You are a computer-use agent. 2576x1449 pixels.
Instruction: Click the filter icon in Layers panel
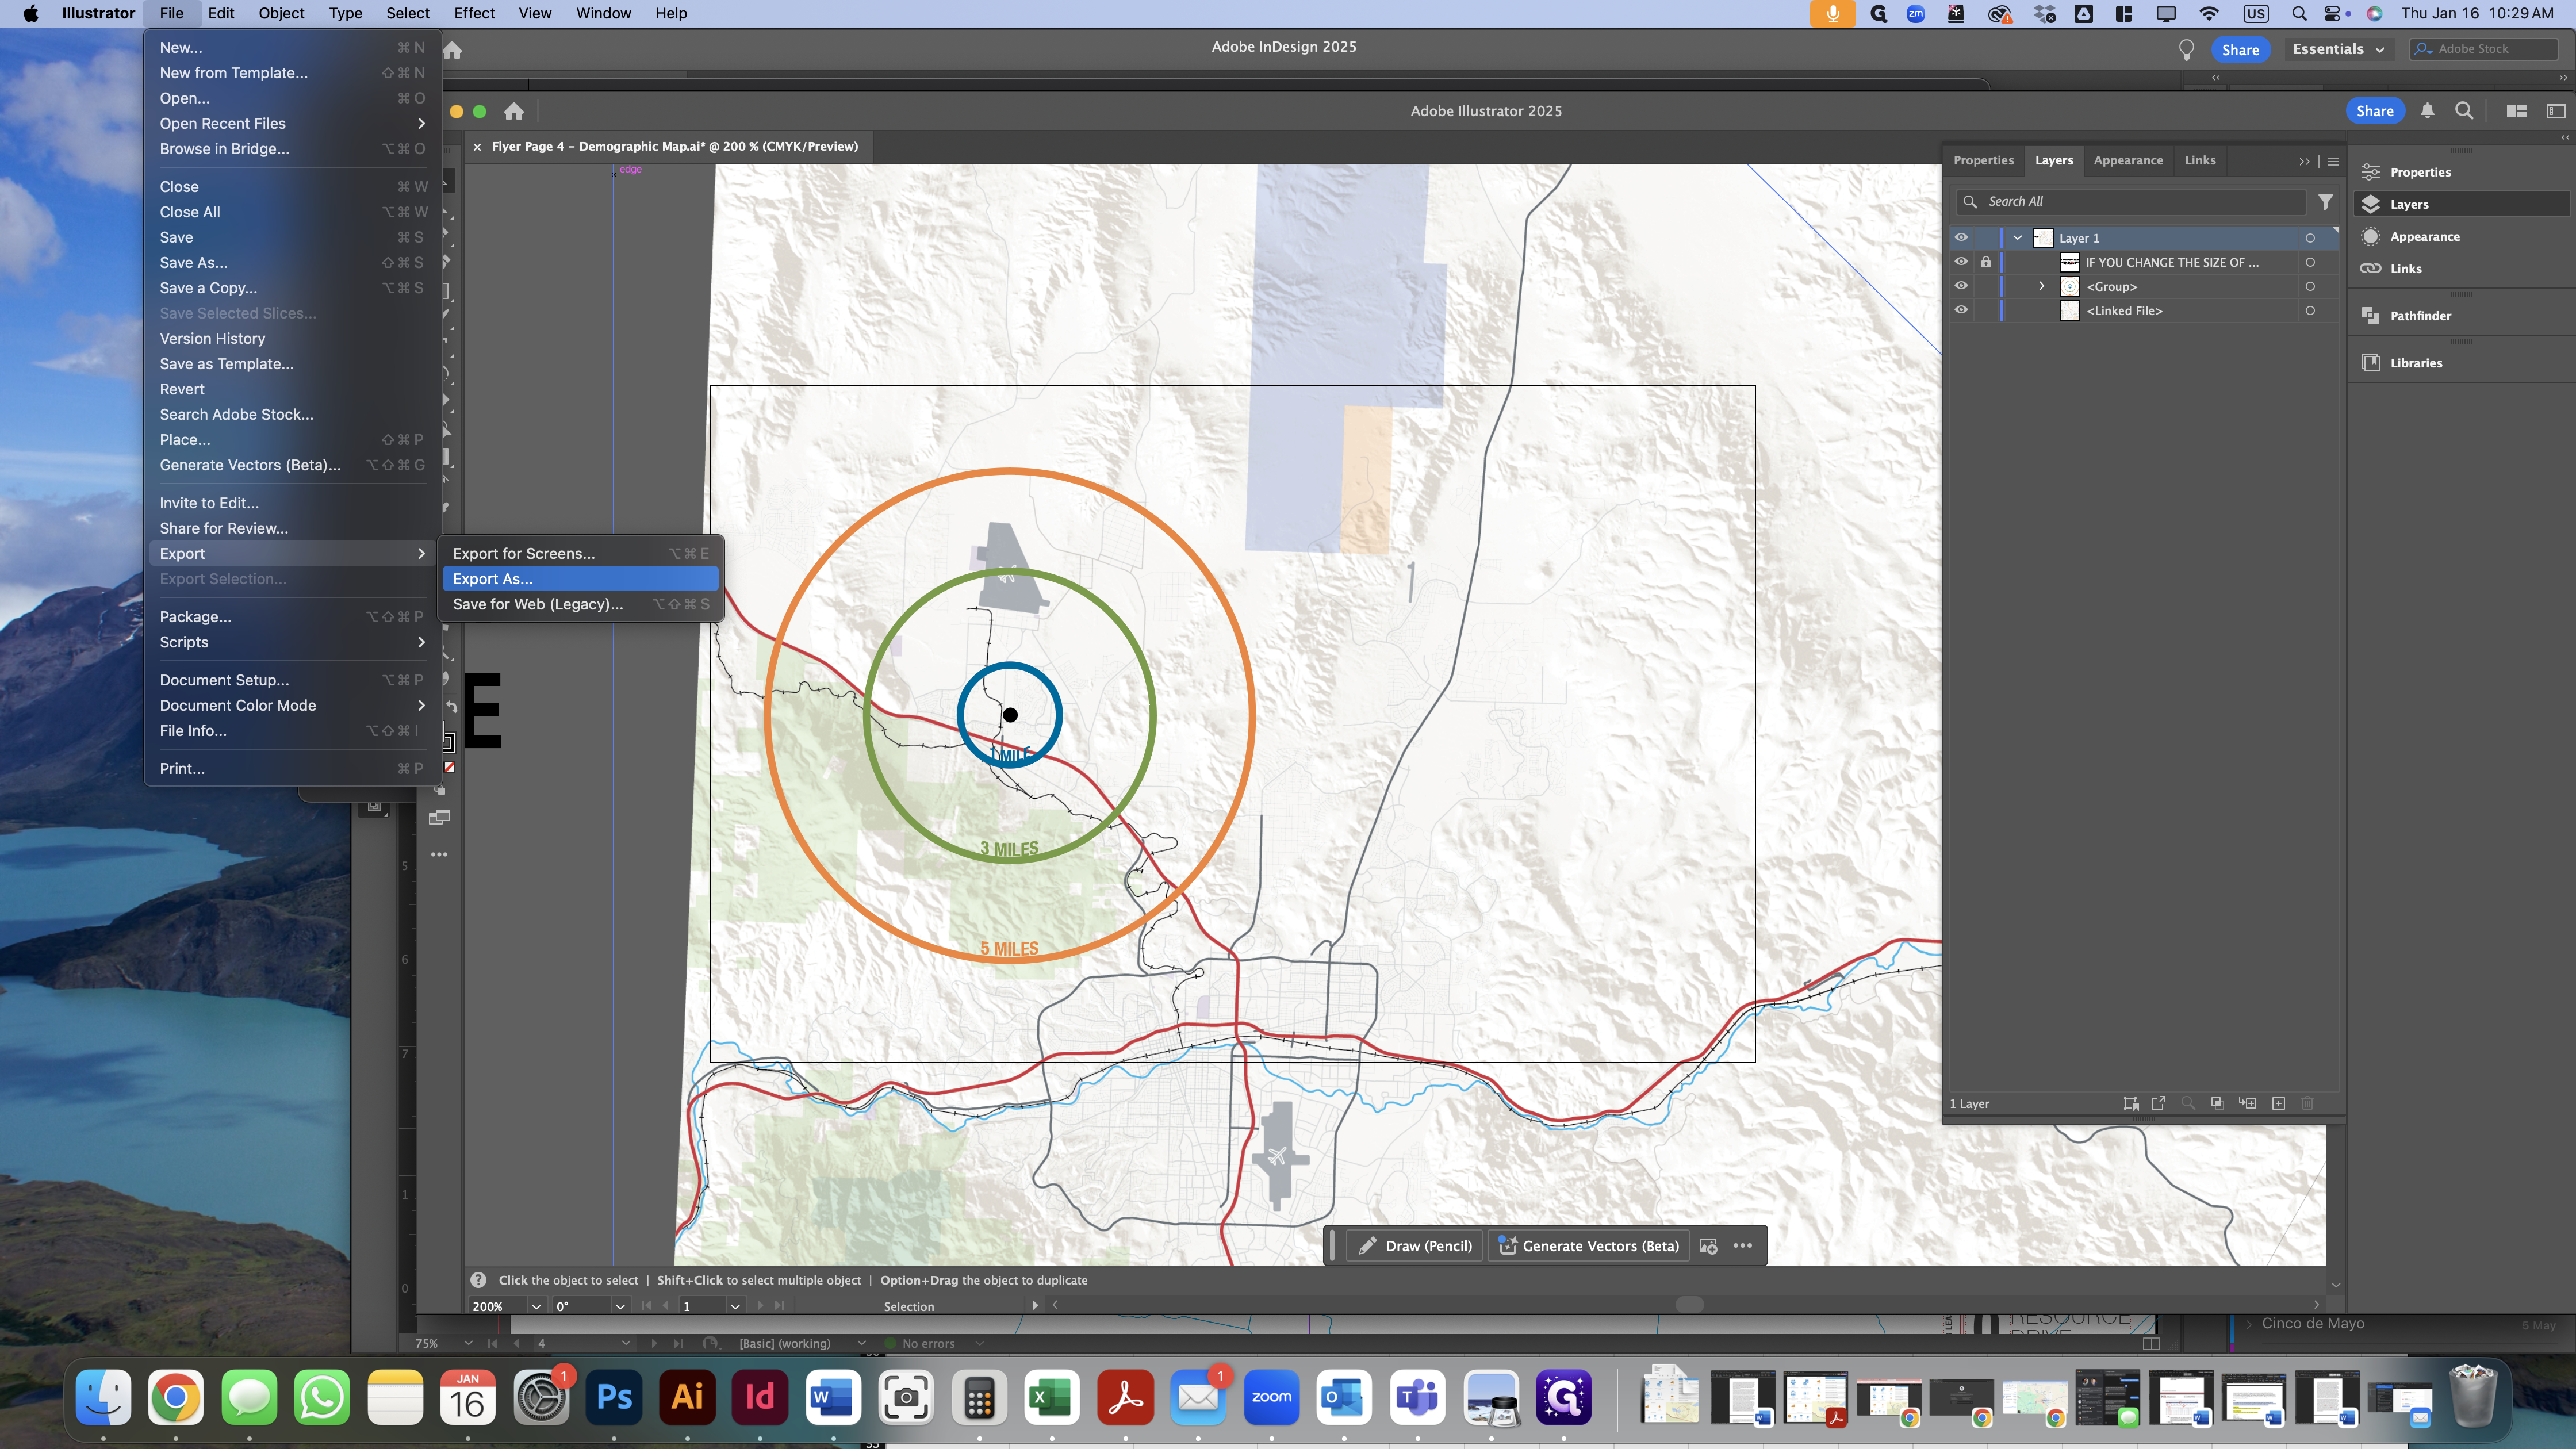(2326, 202)
